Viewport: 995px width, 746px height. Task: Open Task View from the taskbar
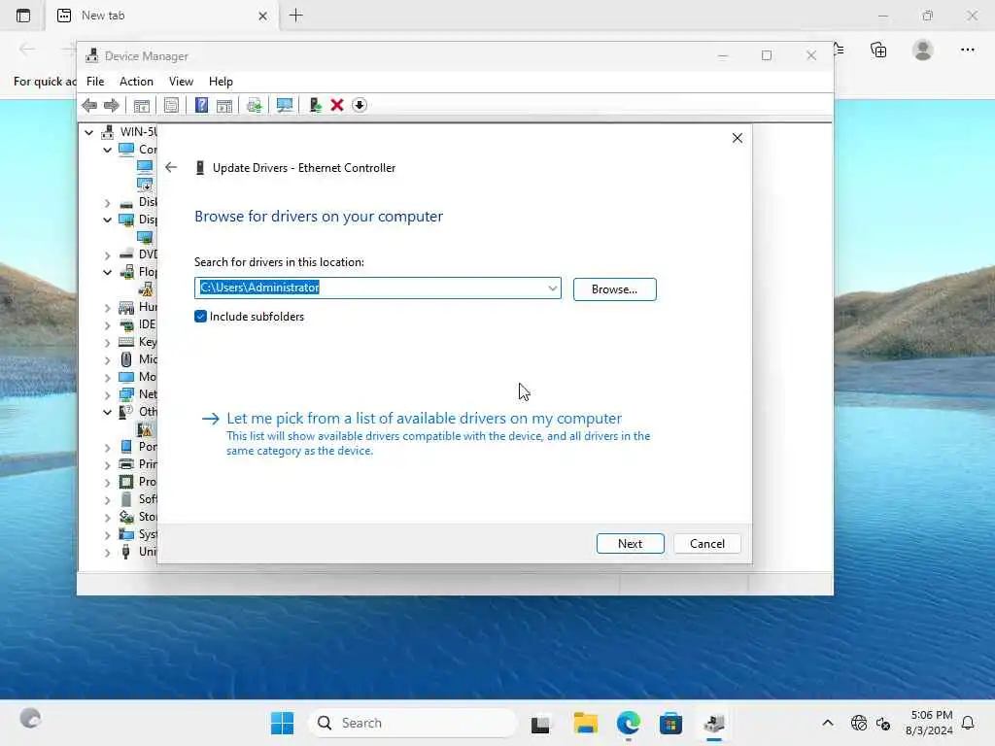tap(540, 723)
